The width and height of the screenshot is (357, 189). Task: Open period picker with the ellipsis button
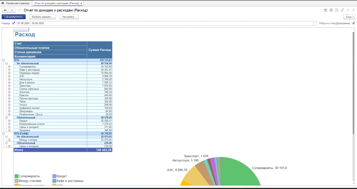(315, 23)
